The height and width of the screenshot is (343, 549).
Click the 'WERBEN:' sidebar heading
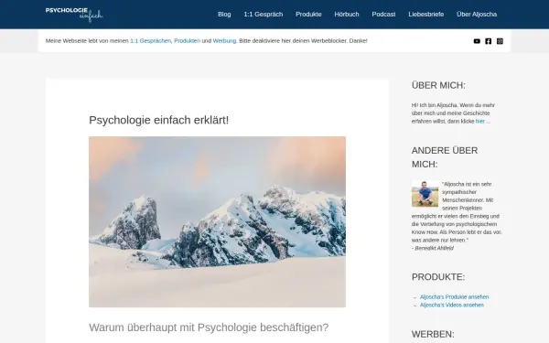click(433, 334)
